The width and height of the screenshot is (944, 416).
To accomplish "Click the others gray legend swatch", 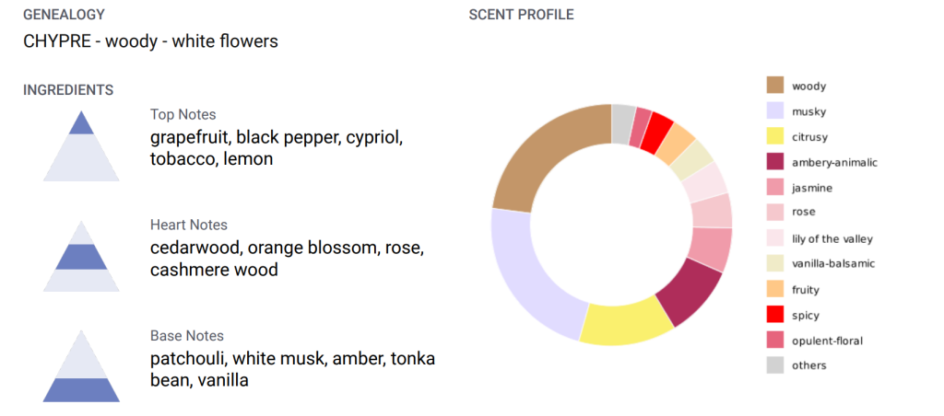I will [774, 364].
